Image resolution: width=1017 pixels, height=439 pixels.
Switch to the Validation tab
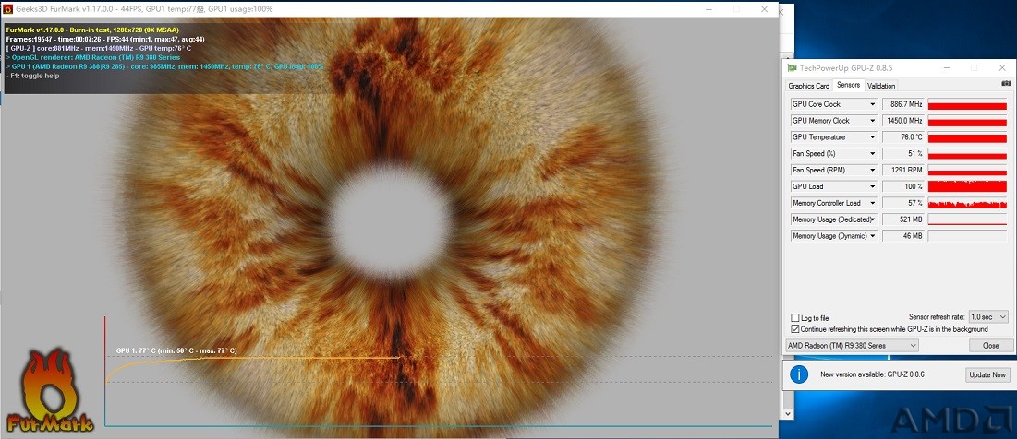[881, 86]
